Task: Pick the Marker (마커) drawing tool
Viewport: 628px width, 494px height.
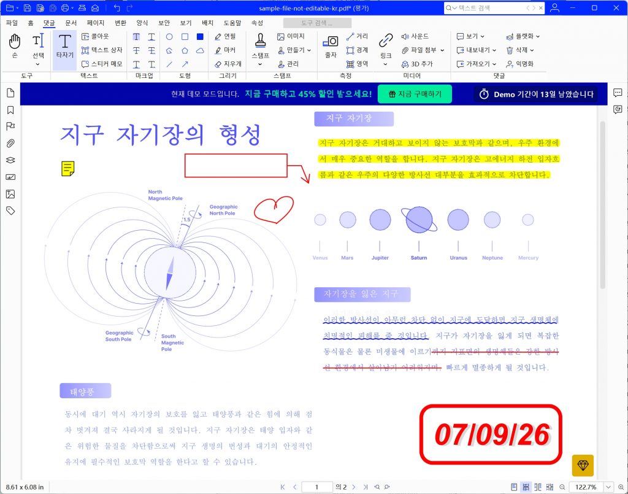Action: pyautogui.click(x=225, y=50)
